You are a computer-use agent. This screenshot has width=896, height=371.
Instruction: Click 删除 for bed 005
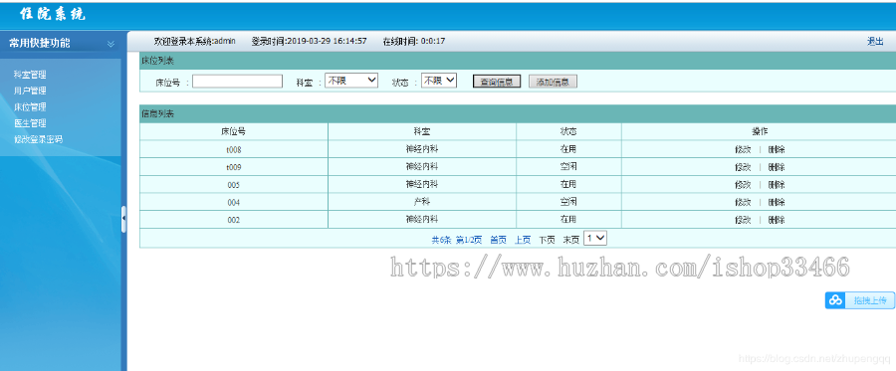tap(777, 185)
